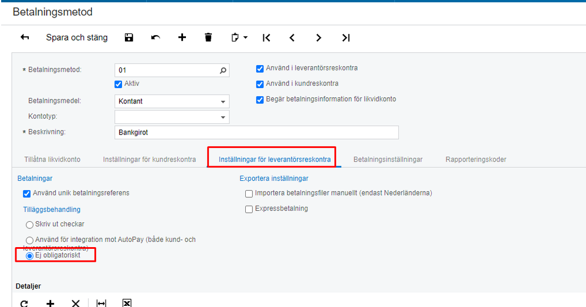The height and width of the screenshot is (307, 586).
Task: Open the Betalningsinställningar tab
Action: click(388, 159)
